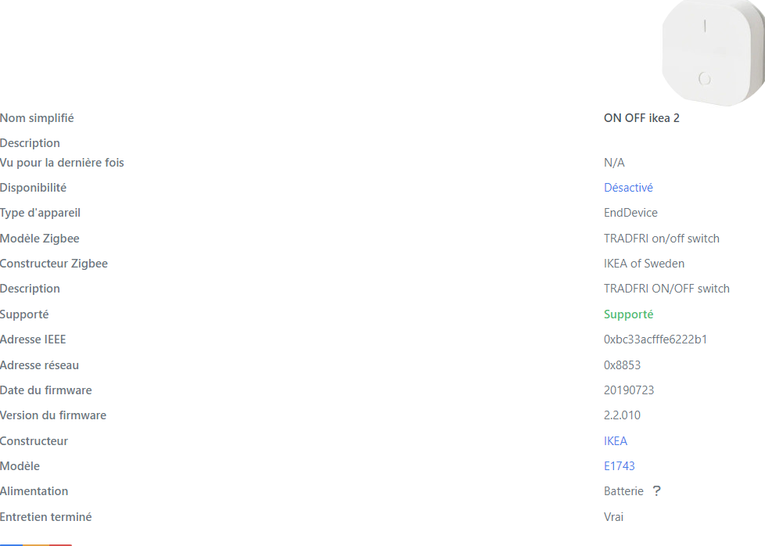This screenshot has width=765, height=546.
Task: Click the Batterie power source text
Action: pyautogui.click(x=623, y=491)
